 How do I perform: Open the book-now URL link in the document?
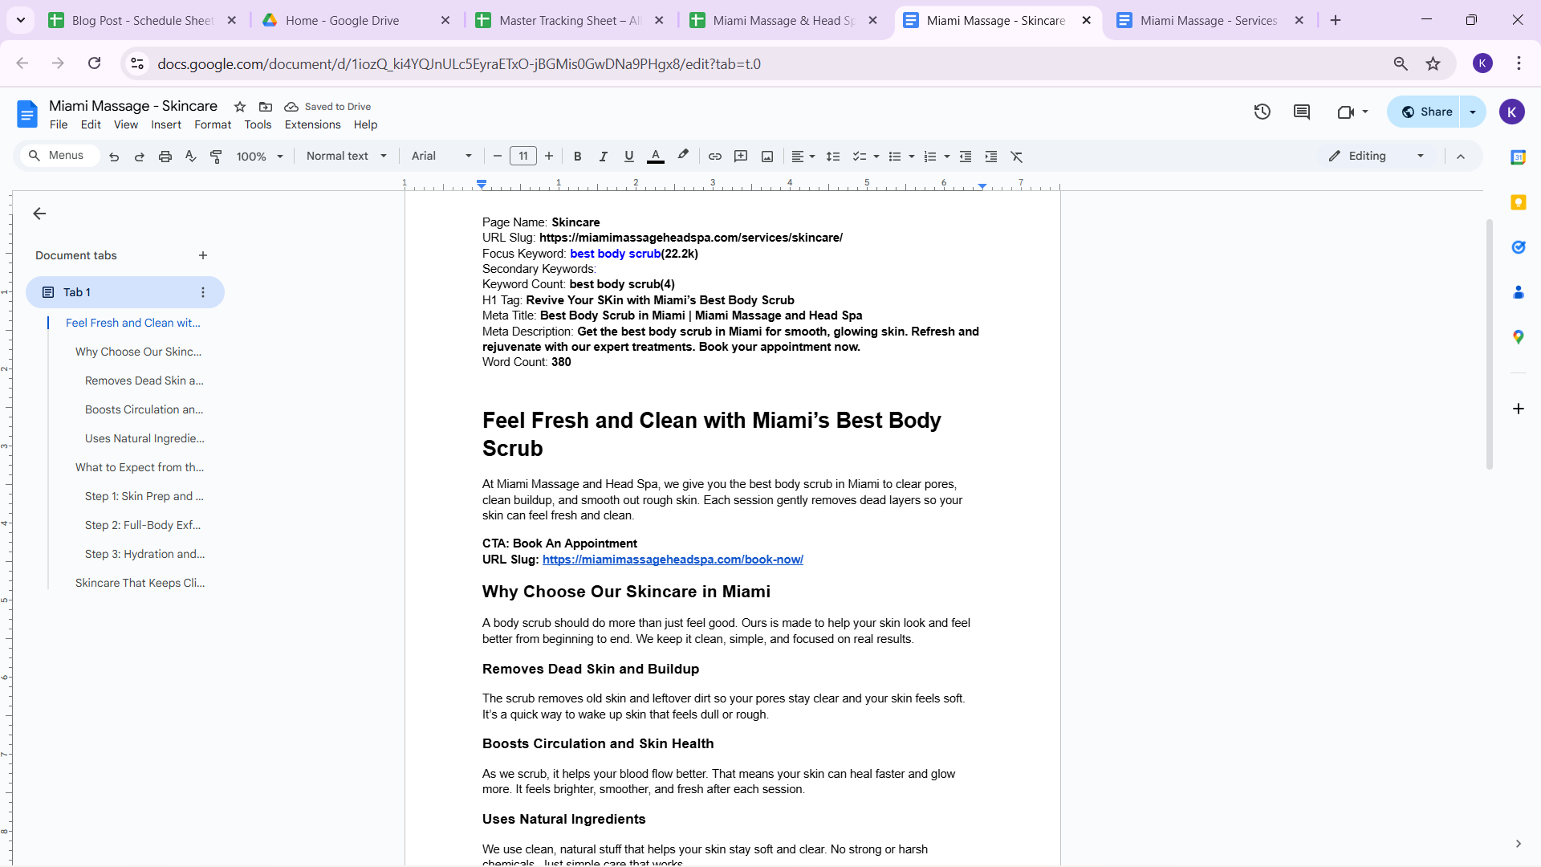673,560
